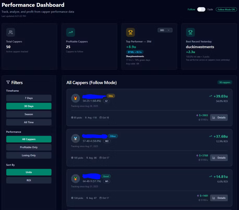Viewport: 239px width, 210px height.
Task: Click the L2 streak badge
Action: pyautogui.click(x=106, y=101)
